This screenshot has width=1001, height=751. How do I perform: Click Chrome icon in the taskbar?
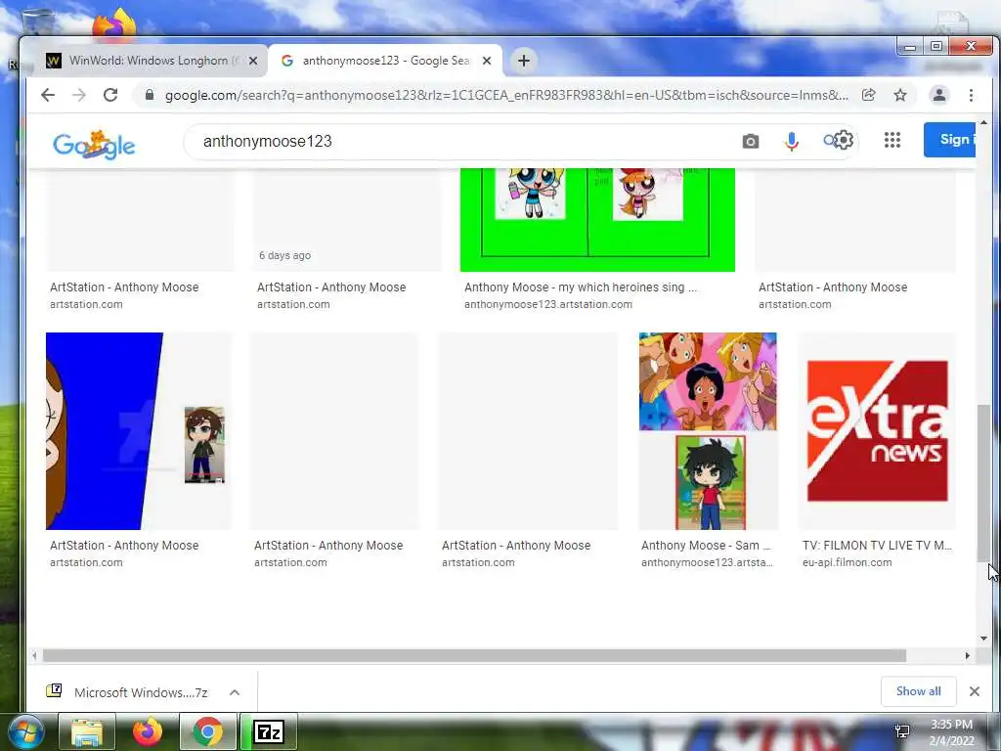tap(208, 731)
